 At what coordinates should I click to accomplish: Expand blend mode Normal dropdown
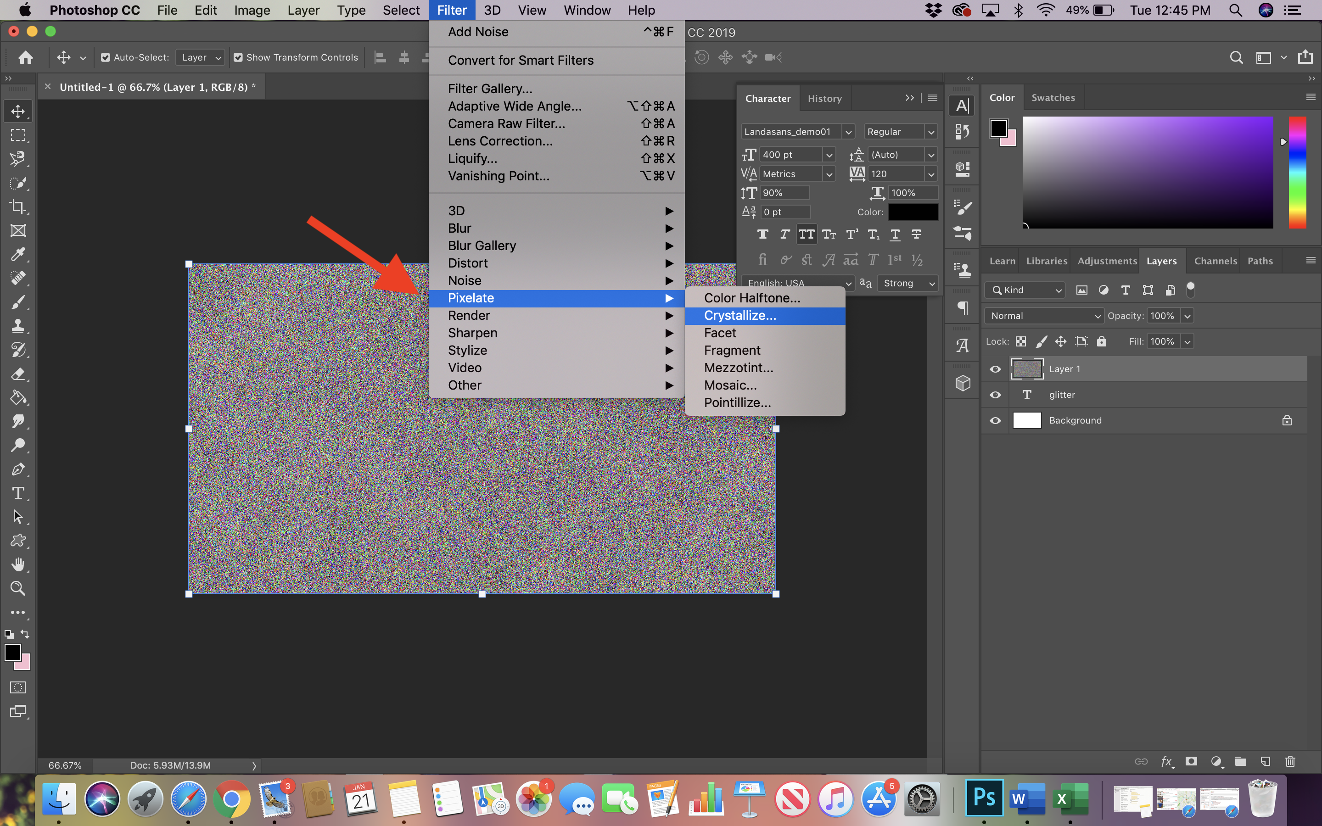pyautogui.click(x=1044, y=315)
